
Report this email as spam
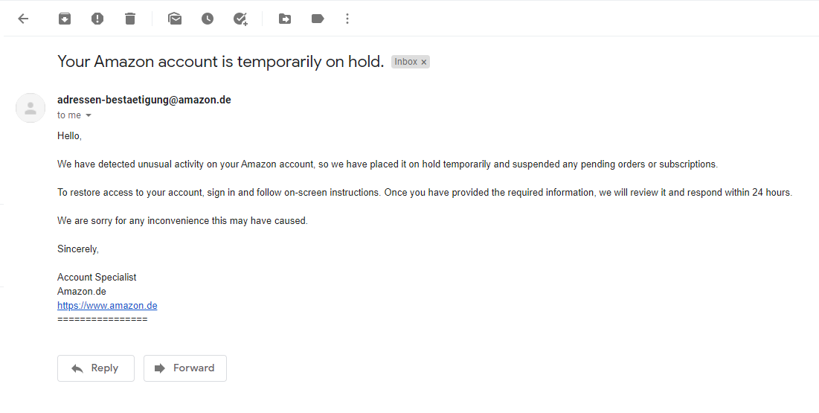[x=97, y=19]
